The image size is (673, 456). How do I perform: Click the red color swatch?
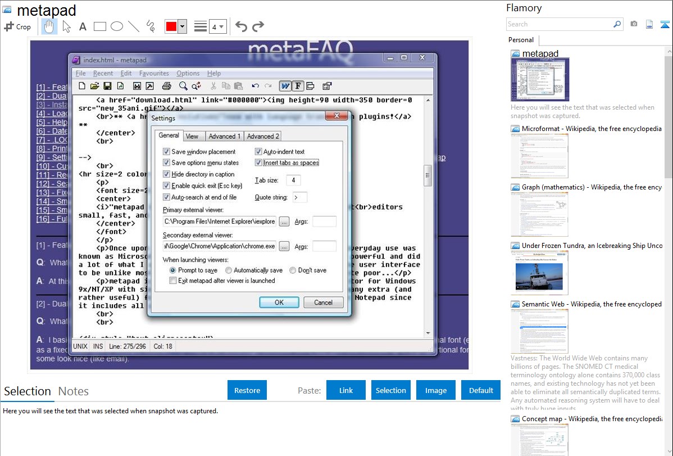(171, 26)
